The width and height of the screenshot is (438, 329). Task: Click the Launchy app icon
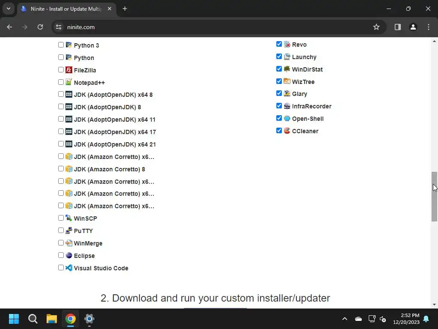(287, 57)
